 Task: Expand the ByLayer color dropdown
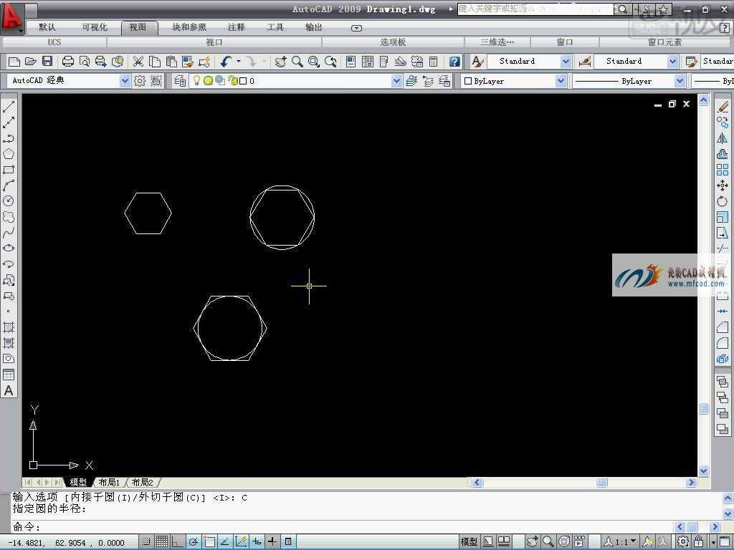click(561, 81)
